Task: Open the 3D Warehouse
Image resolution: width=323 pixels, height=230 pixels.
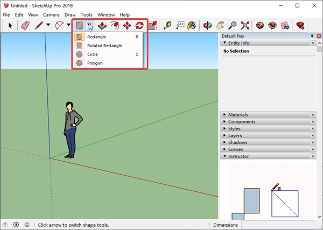Action: tap(260, 25)
